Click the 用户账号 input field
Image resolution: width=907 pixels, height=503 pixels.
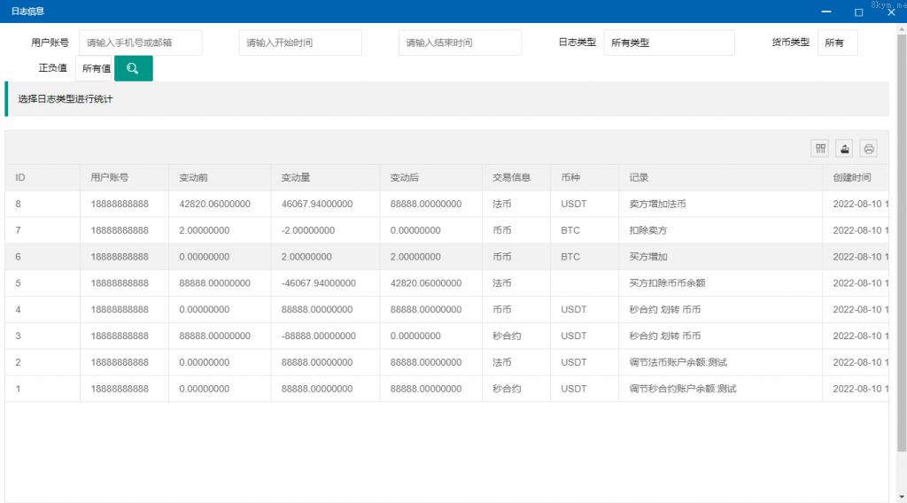tap(140, 43)
